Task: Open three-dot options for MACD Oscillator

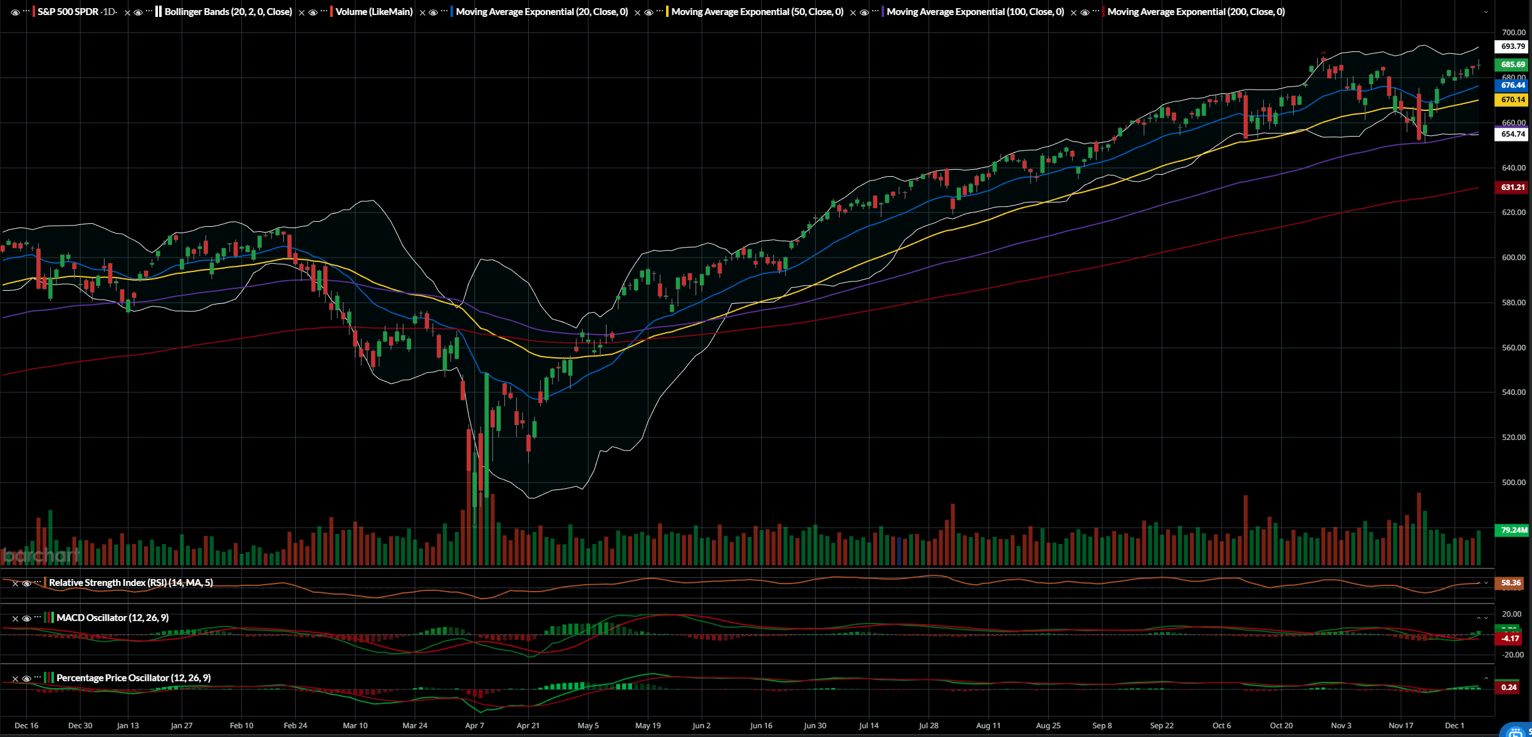Action: [x=38, y=617]
